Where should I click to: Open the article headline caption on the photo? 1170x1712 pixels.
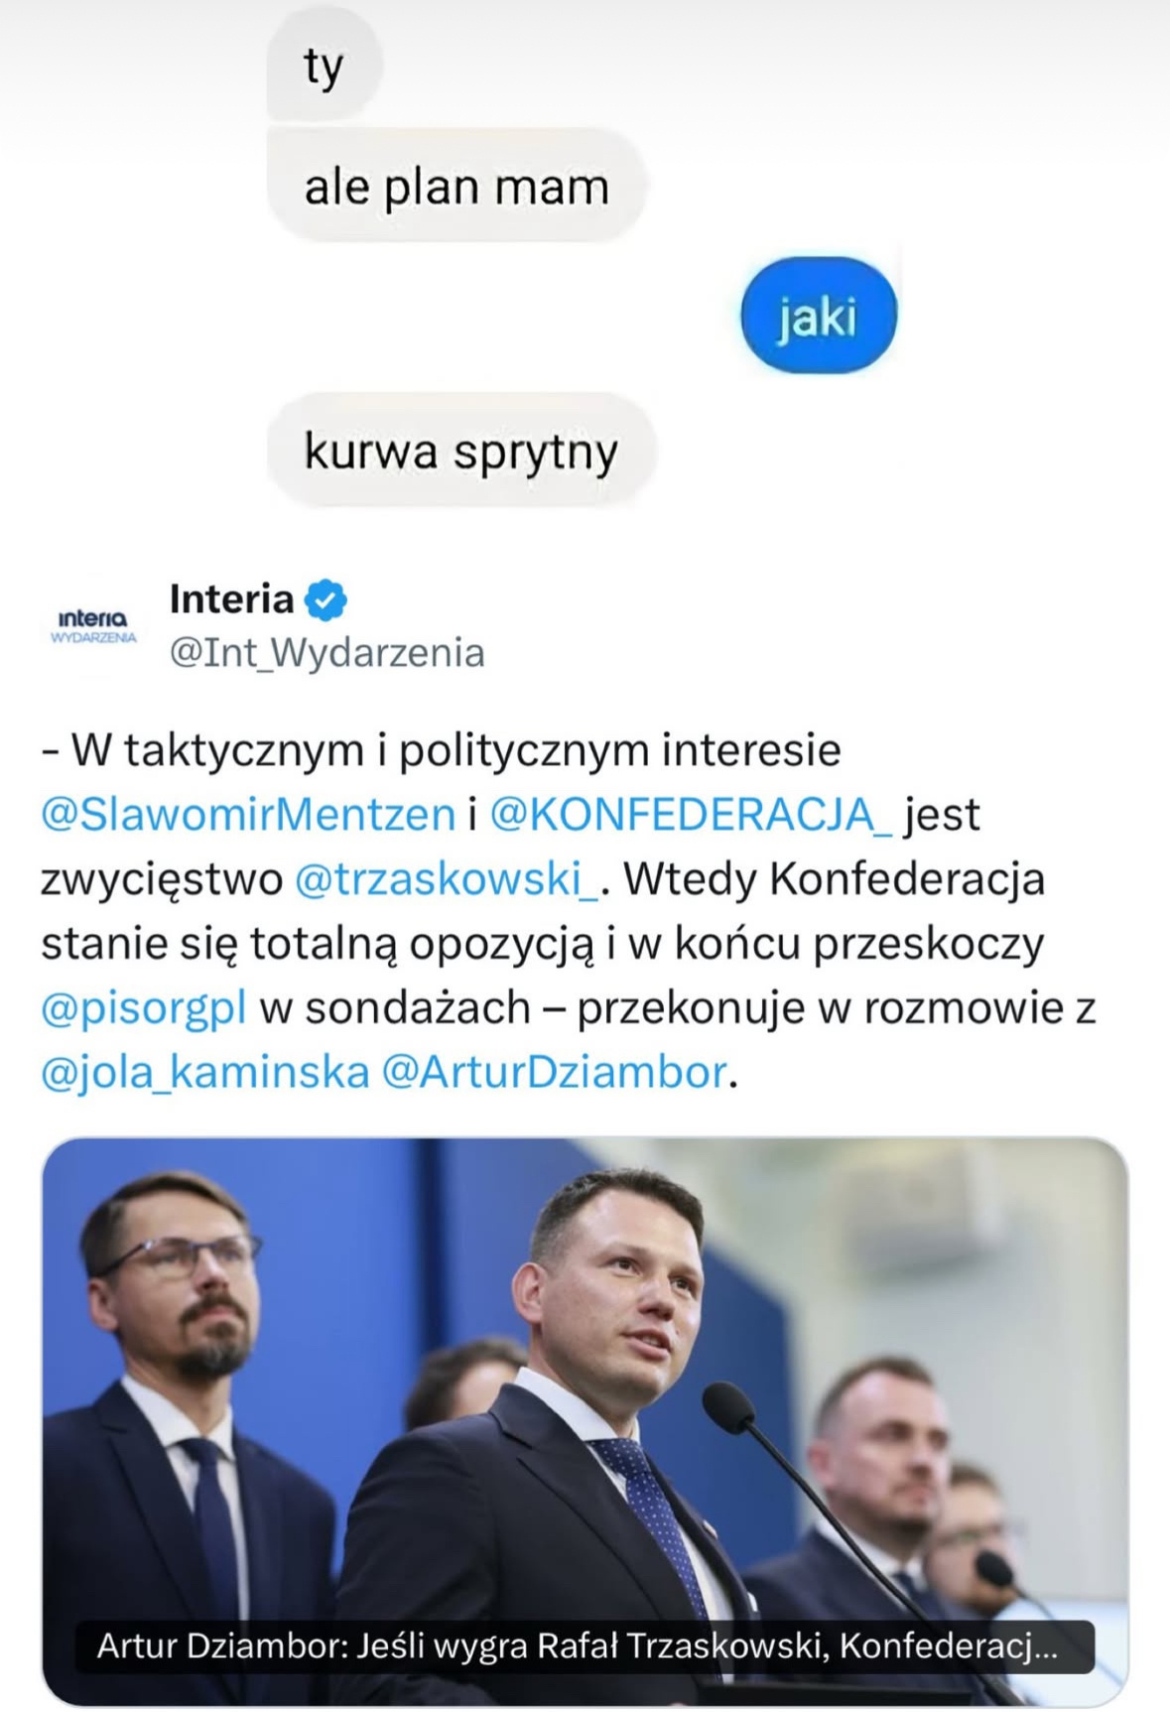pos(577,1646)
